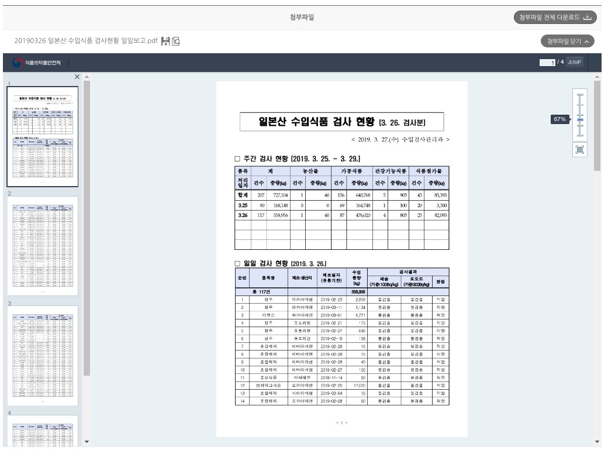This screenshot has width=608, height=457.
Task: Close the thumbnail sidebar with the X
Action: click(x=77, y=77)
